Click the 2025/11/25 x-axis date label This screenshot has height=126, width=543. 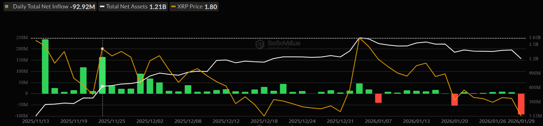click(x=112, y=121)
